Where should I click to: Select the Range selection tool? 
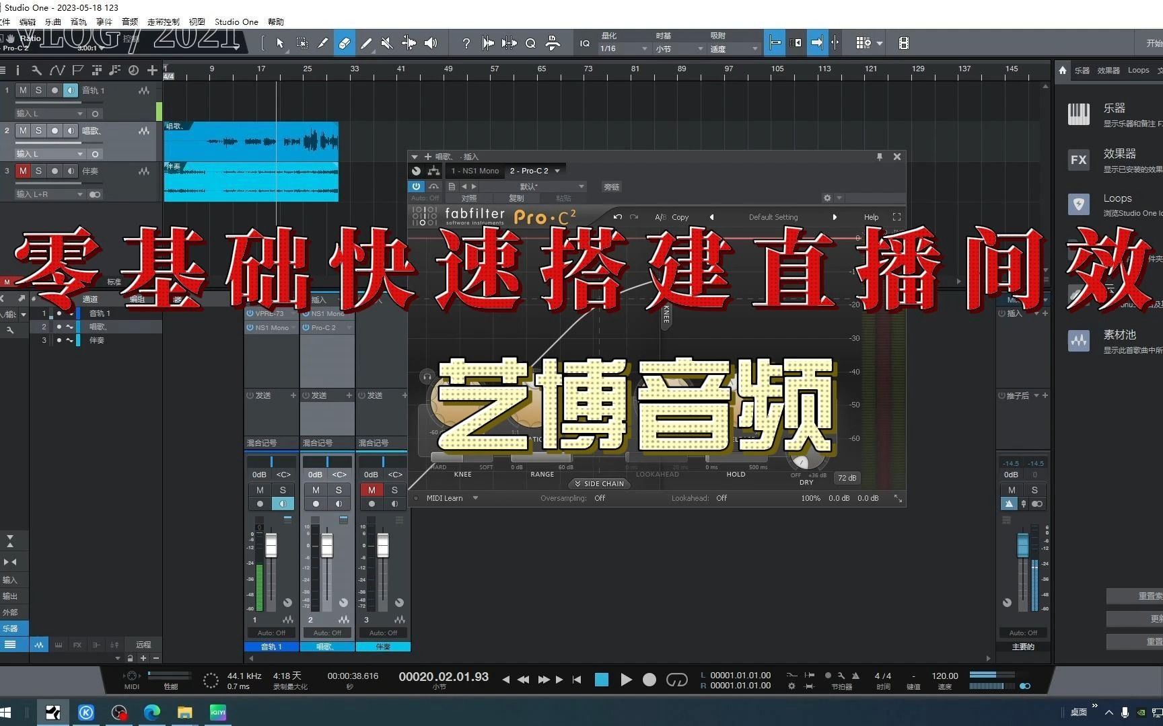(x=302, y=43)
